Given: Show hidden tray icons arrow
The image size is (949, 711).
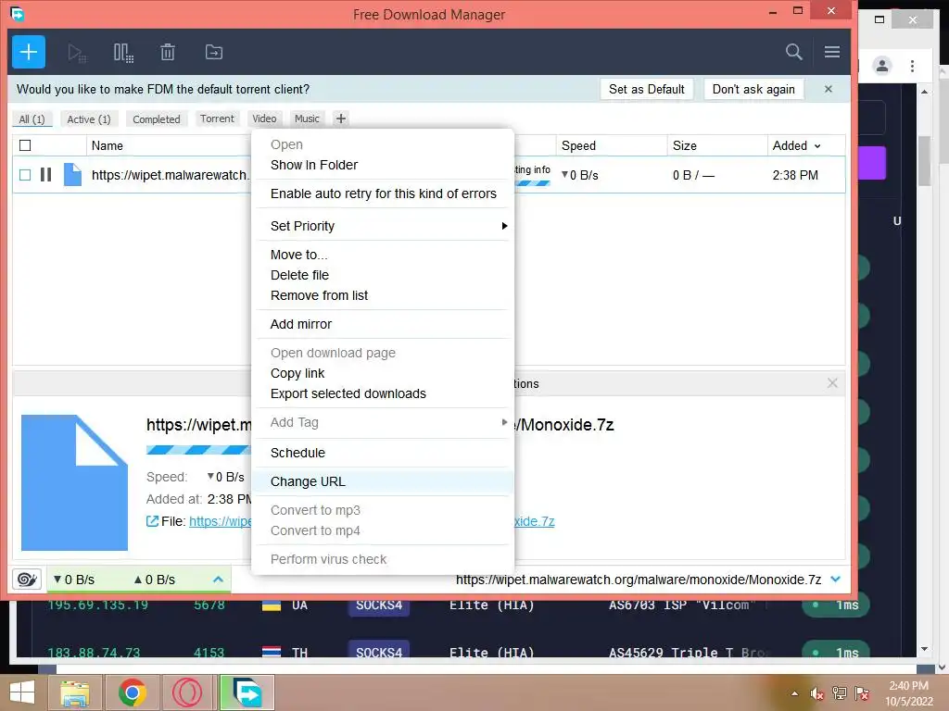Looking at the screenshot, I should pos(794,693).
